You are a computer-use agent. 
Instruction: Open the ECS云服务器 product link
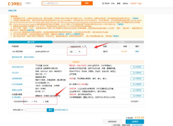pyautogui.click(x=17, y=84)
